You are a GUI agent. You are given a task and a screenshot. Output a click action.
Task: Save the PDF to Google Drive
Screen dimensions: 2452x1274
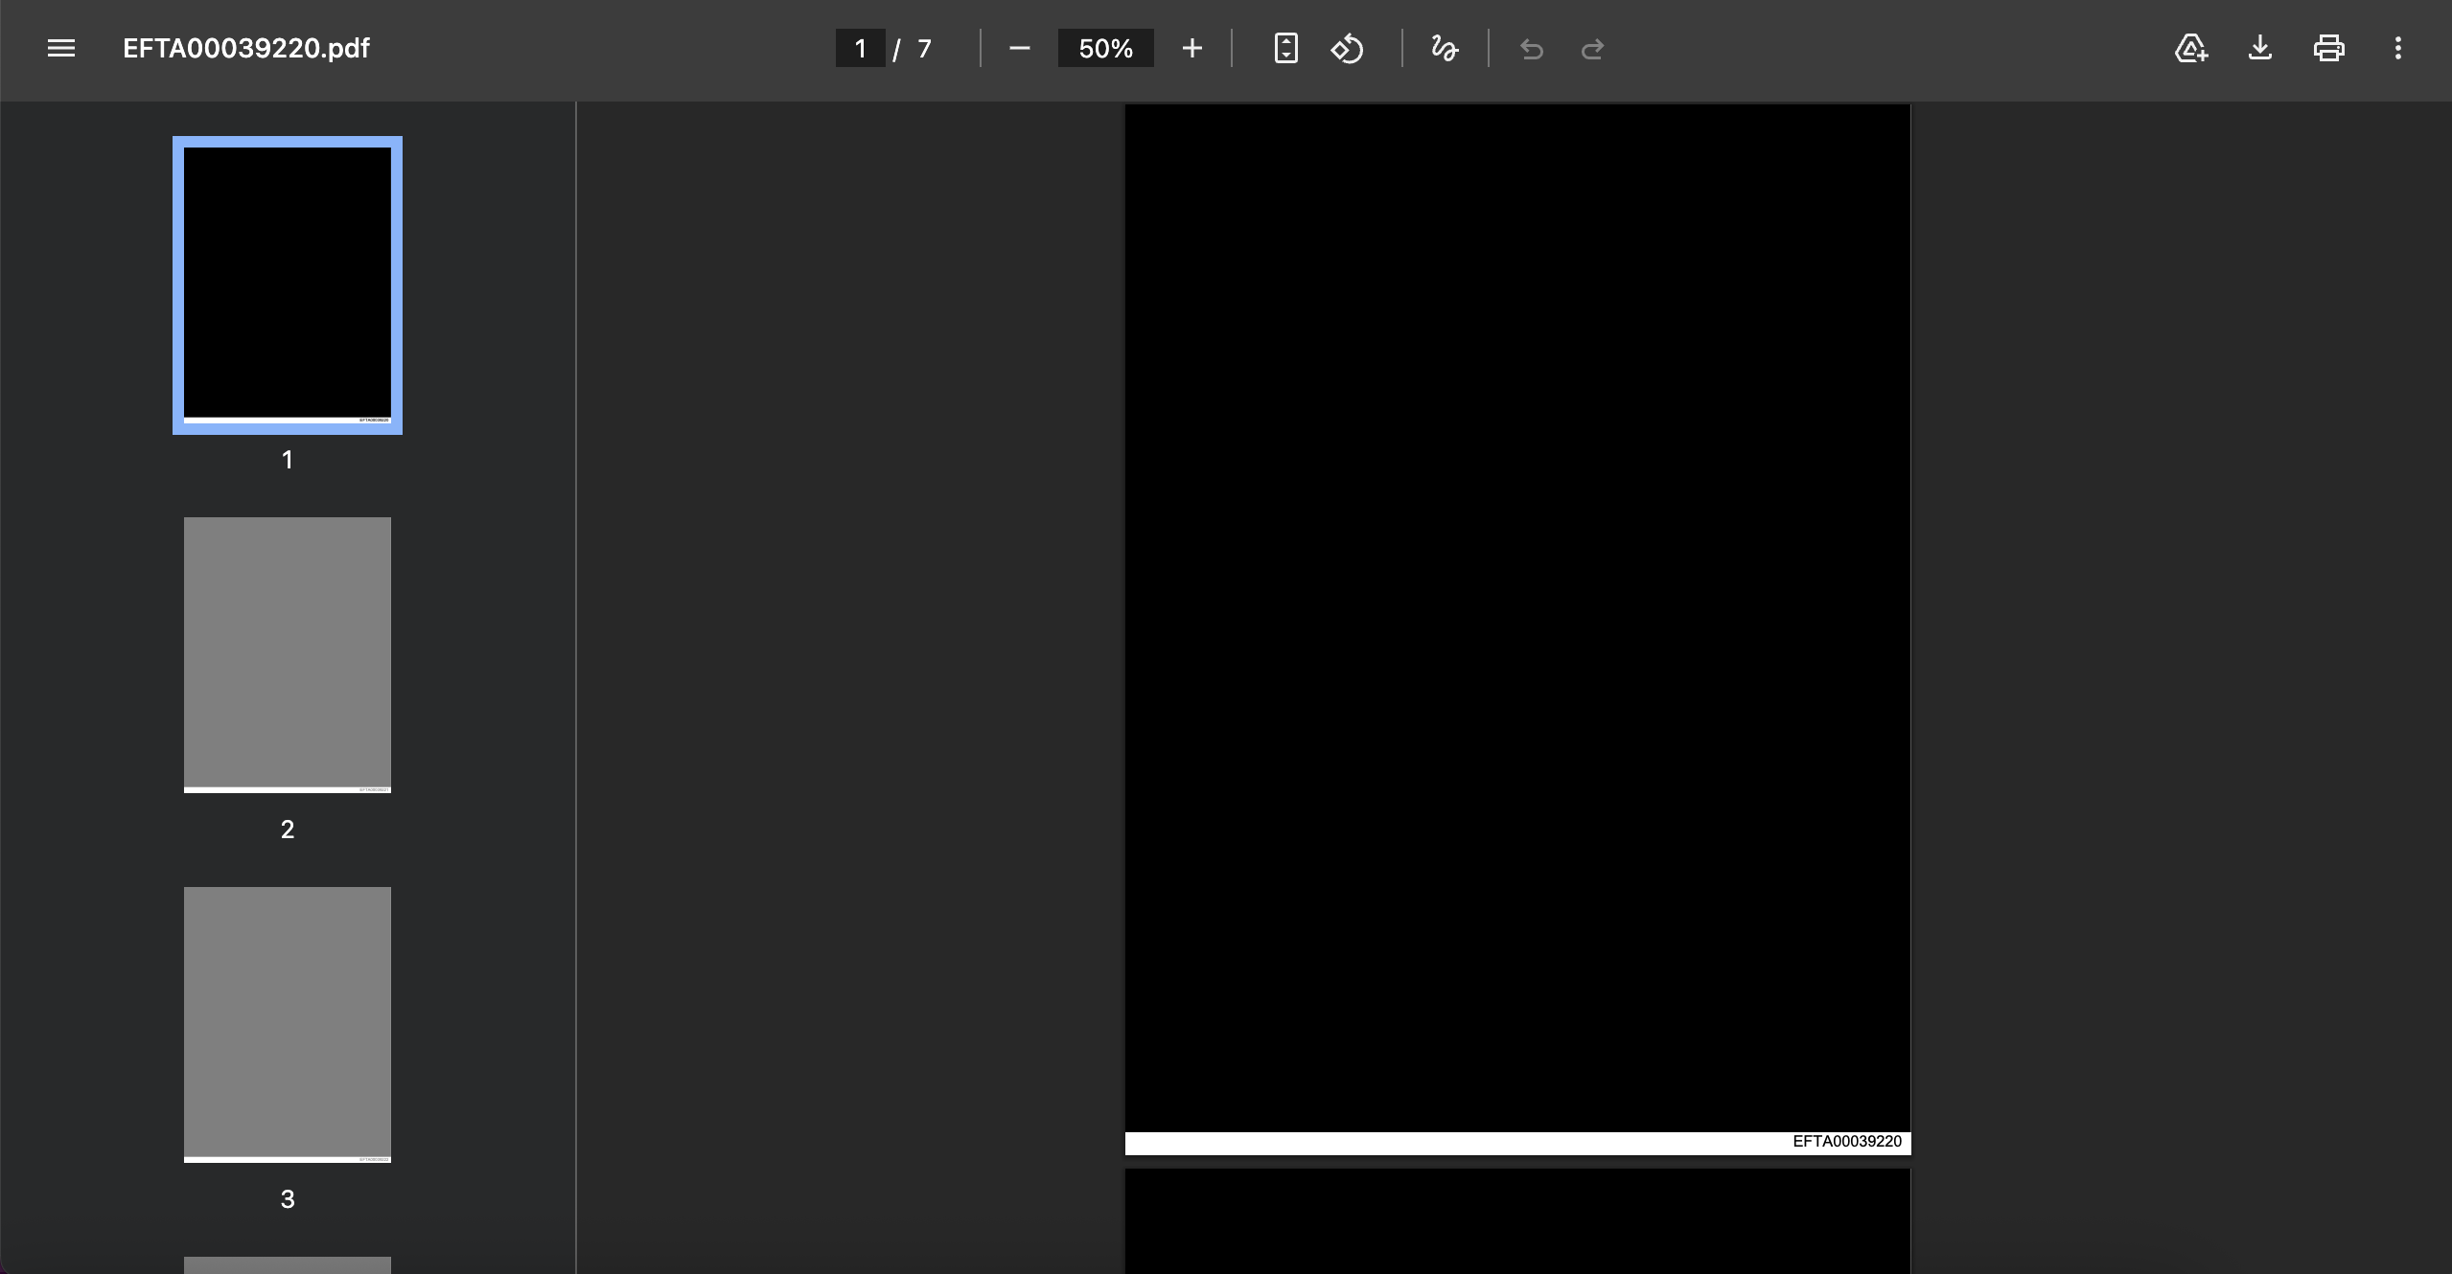point(2190,48)
